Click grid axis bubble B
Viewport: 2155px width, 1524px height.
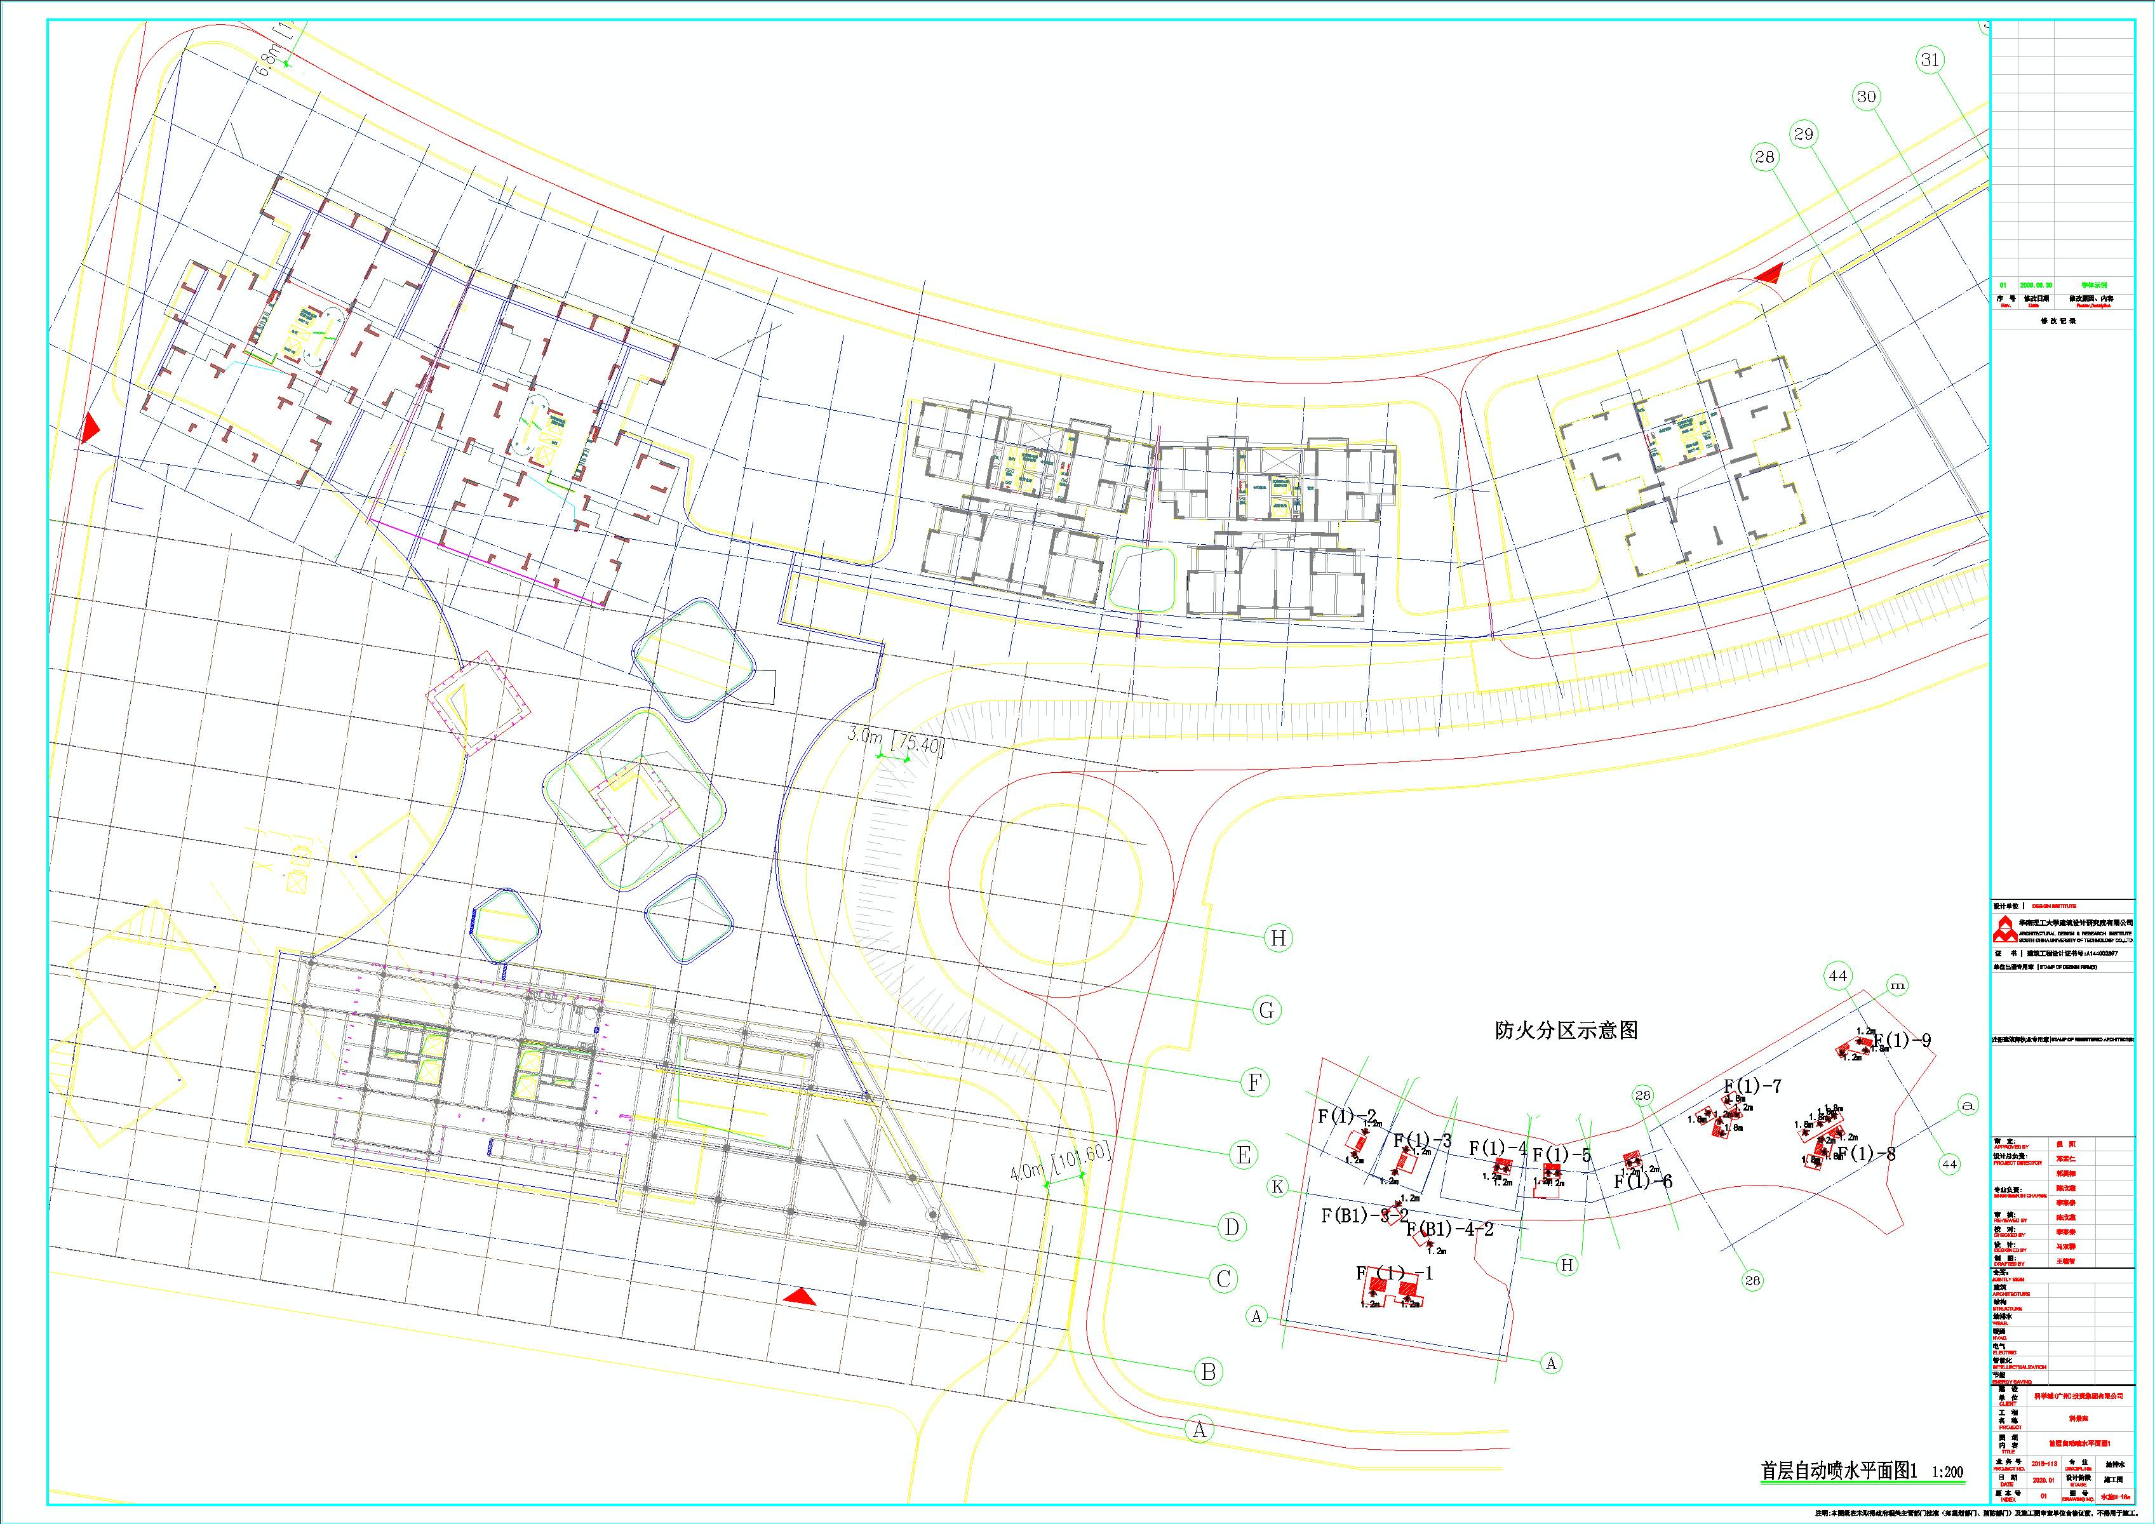1209,1372
